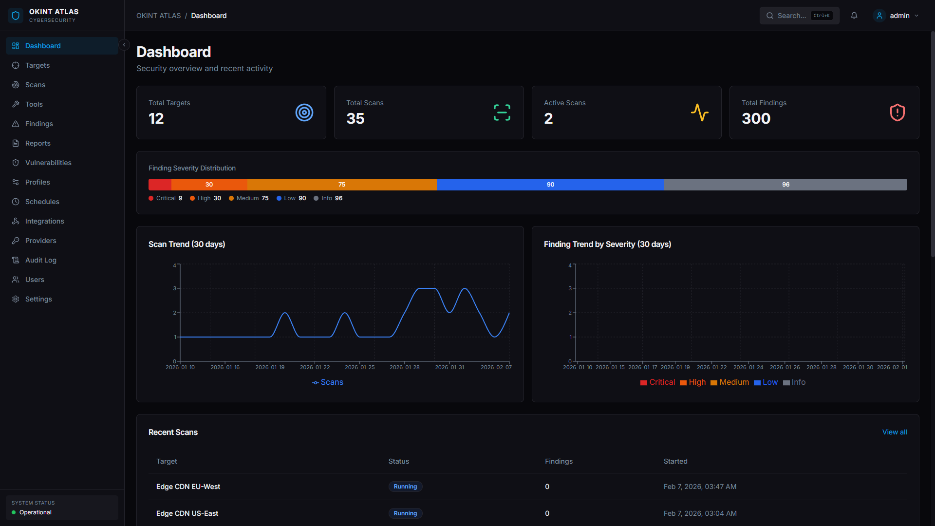Click the Medium segment of the severity distribution bar

click(x=342, y=185)
